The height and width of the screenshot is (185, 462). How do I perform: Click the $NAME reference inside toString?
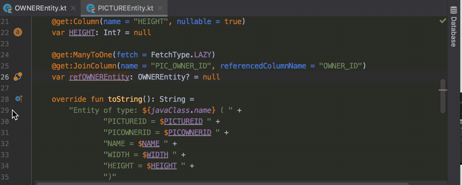click(149, 143)
